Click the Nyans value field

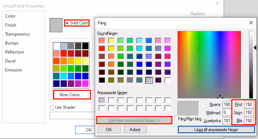pos(227,105)
